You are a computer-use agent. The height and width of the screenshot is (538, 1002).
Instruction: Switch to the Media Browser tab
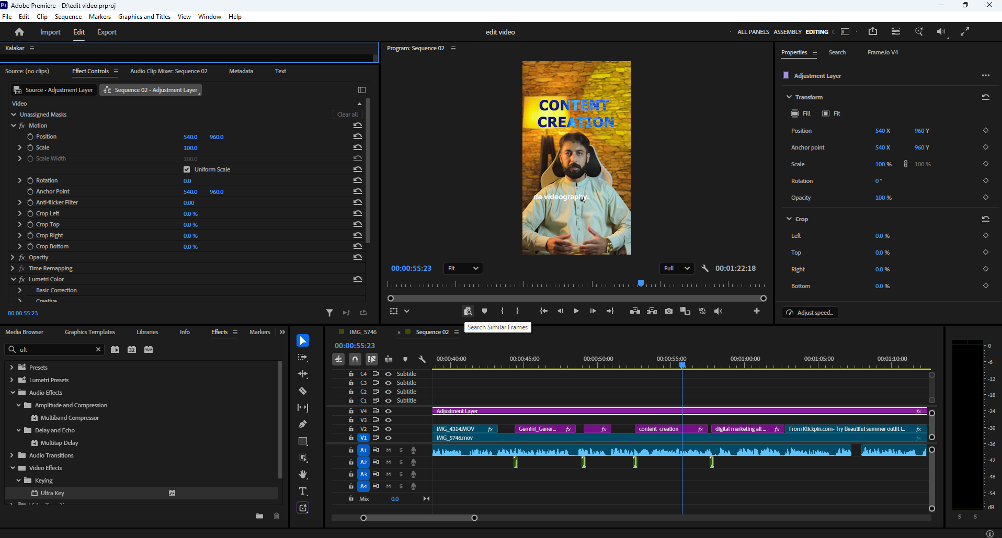[x=24, y=332]
